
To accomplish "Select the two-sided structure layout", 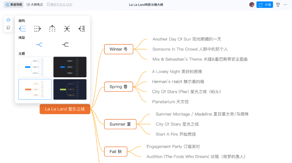I will tap(67, 29).
